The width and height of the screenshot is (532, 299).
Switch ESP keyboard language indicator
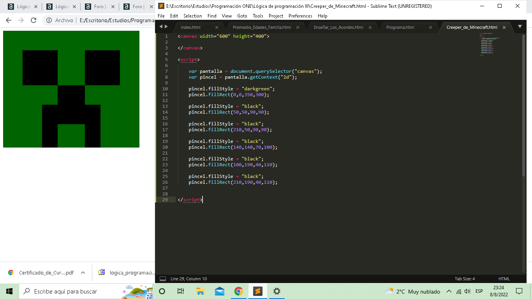coord(479,291)
